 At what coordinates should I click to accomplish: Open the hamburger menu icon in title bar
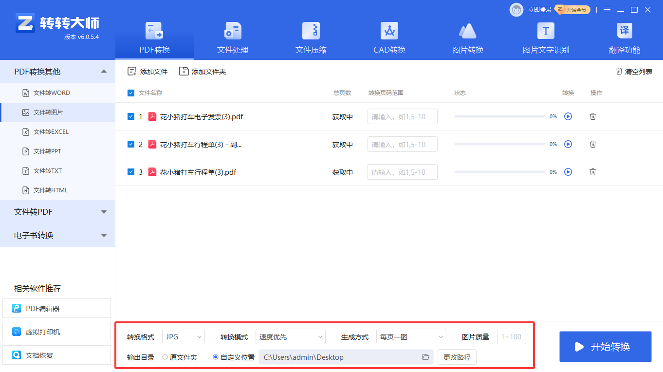pyautogui.click(x=607, y=10)
